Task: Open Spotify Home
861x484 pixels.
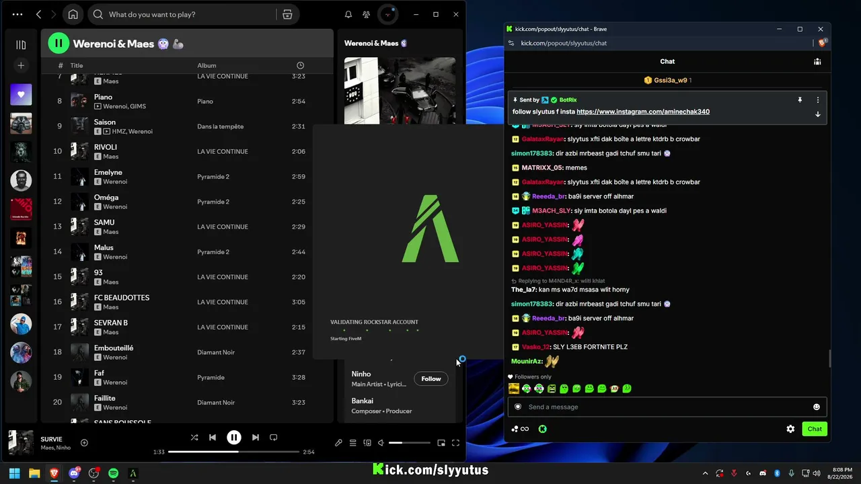Action: [x=73, y=14]
